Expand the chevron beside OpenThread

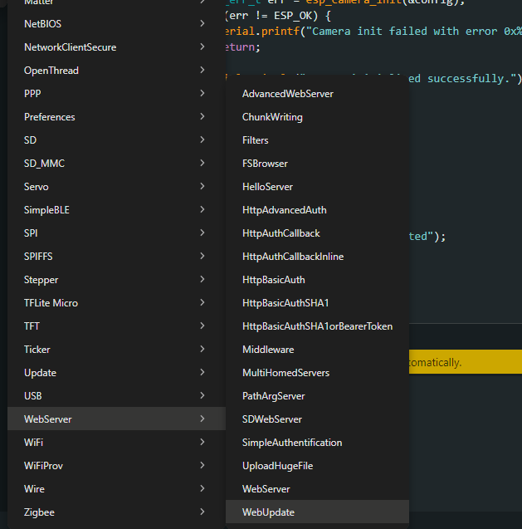tap(202, 70)
